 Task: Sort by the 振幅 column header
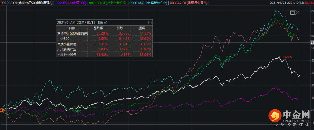point(141,28)
